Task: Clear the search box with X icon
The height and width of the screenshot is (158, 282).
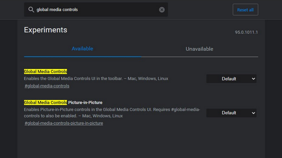Action: point(162,10)
